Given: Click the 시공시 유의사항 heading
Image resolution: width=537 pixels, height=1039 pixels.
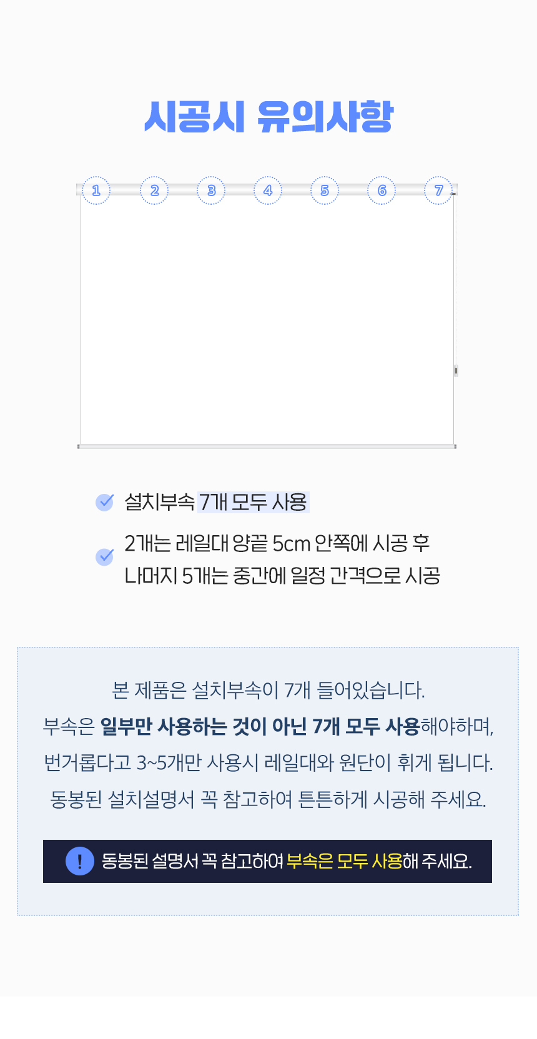Looking at the screenshot, I should (268, 116).
